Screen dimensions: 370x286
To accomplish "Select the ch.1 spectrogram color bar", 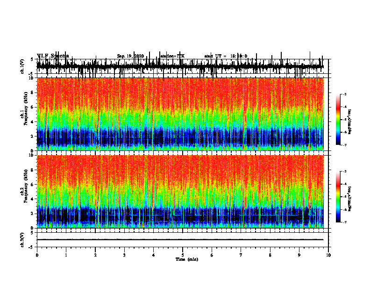I will tap(338, 120).
